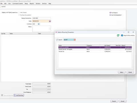Click the Total Credit value field

[x=42, y=86]
